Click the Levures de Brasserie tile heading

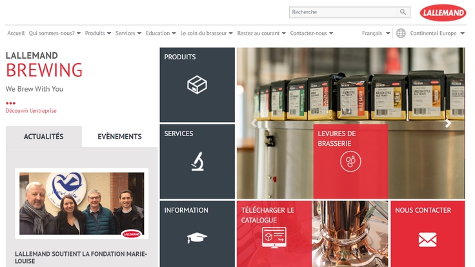click(336, 139)
